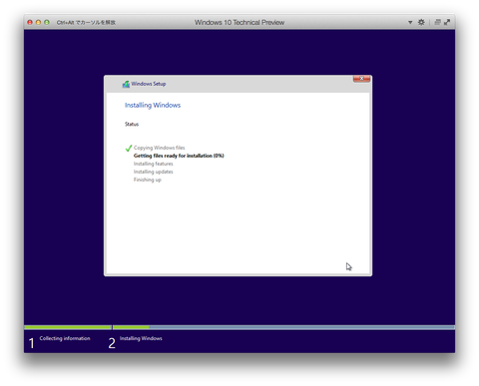
Task: Click the Ctrl+Alt cursor release hint text
Action: 86,22
